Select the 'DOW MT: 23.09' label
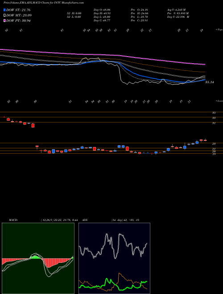223x294 pixels. coord(19,15)
